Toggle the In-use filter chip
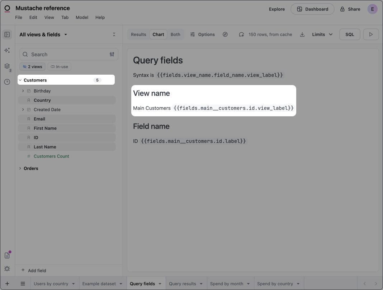383x290 pixels. [x=59, y=66]
